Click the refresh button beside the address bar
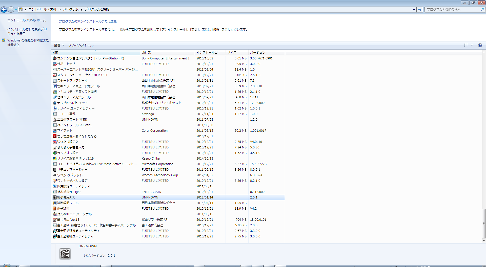 tap(420, 10)
